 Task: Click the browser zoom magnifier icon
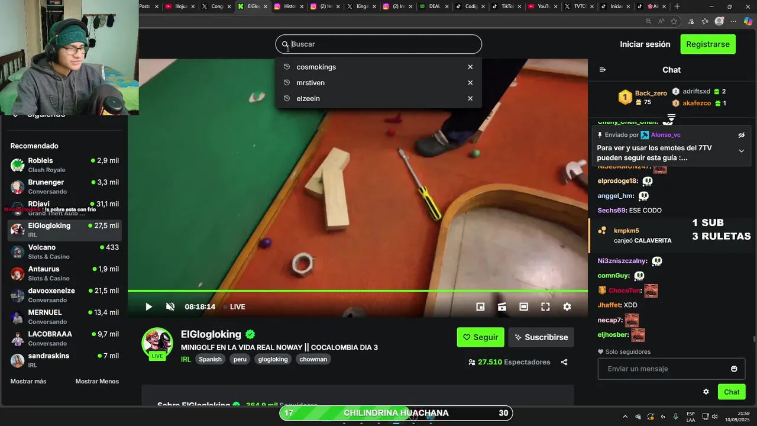pyautogui.click(x=648, y=21)
